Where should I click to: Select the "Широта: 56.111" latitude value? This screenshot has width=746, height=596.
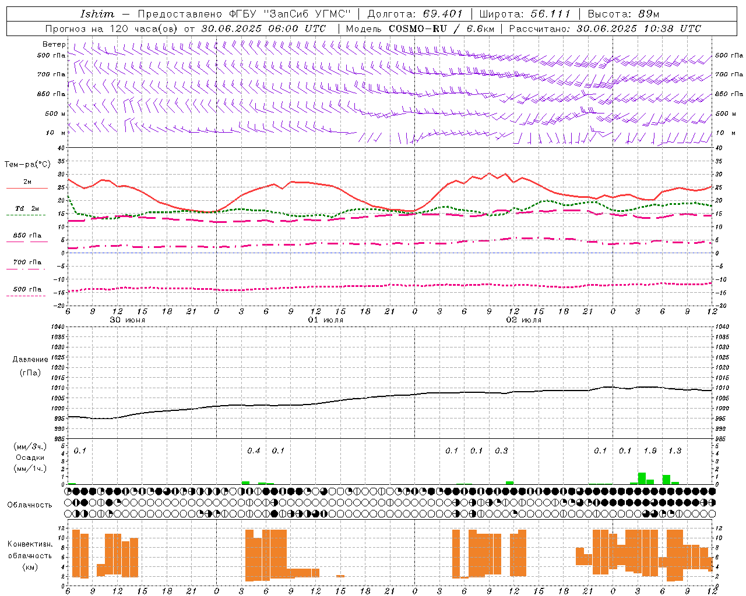pos(525,14)
